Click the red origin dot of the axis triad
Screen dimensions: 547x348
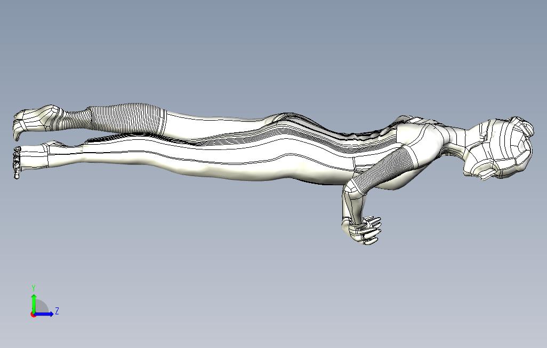(x=33, y=315)
